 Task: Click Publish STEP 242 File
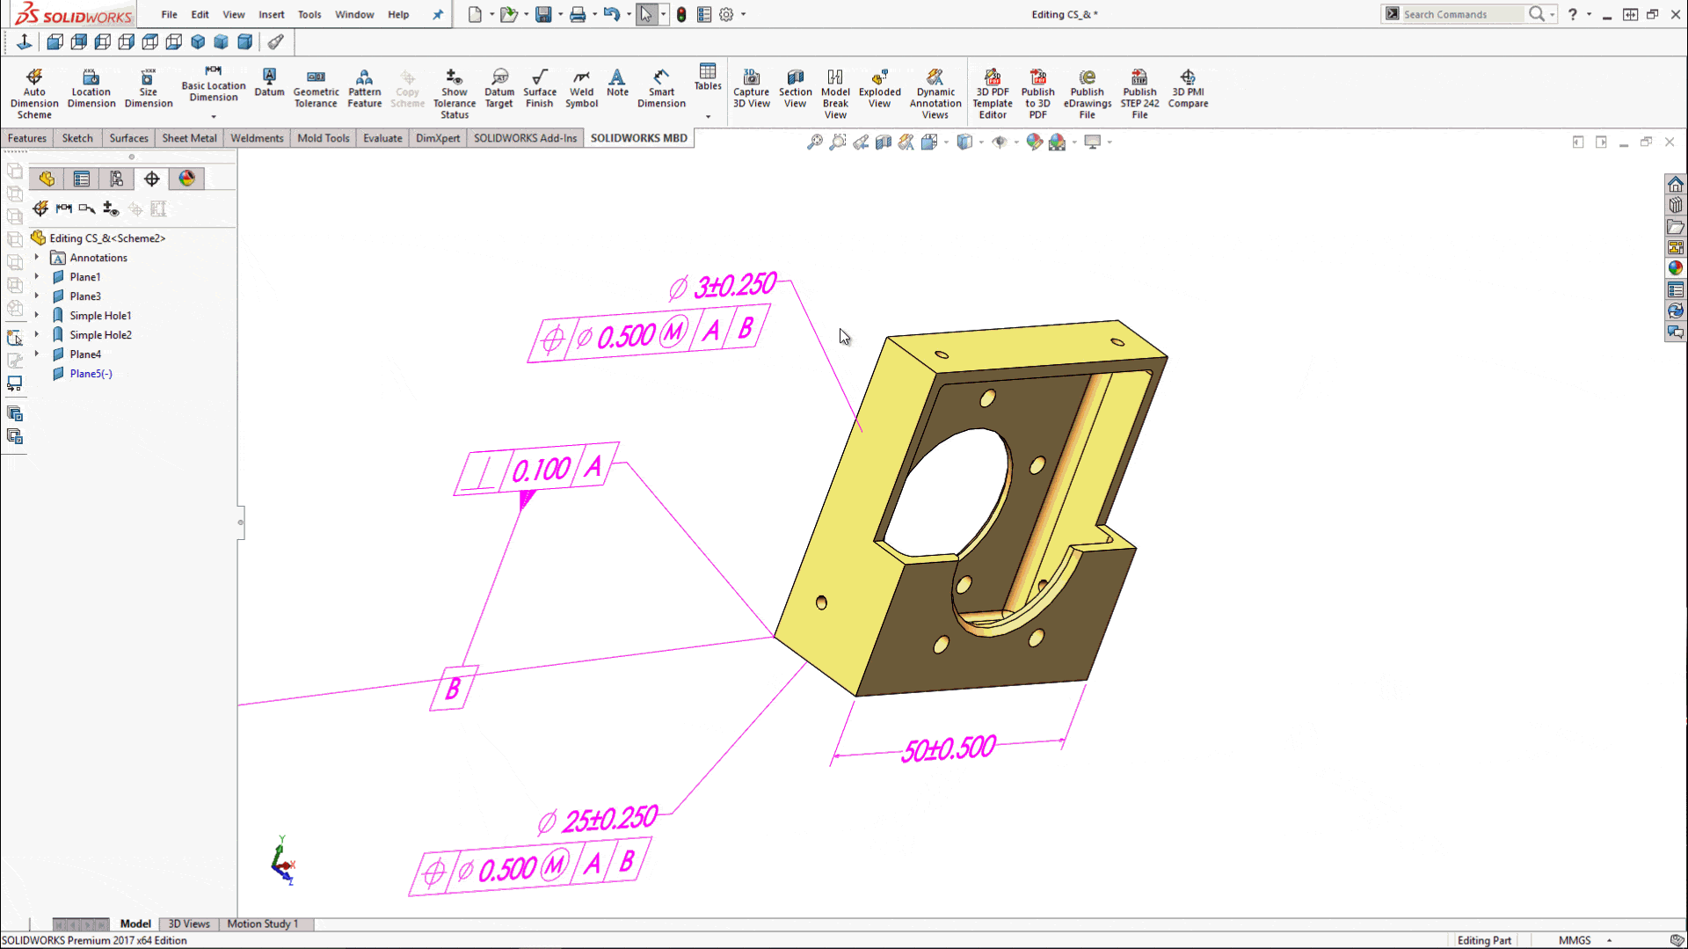point(1139,93)
